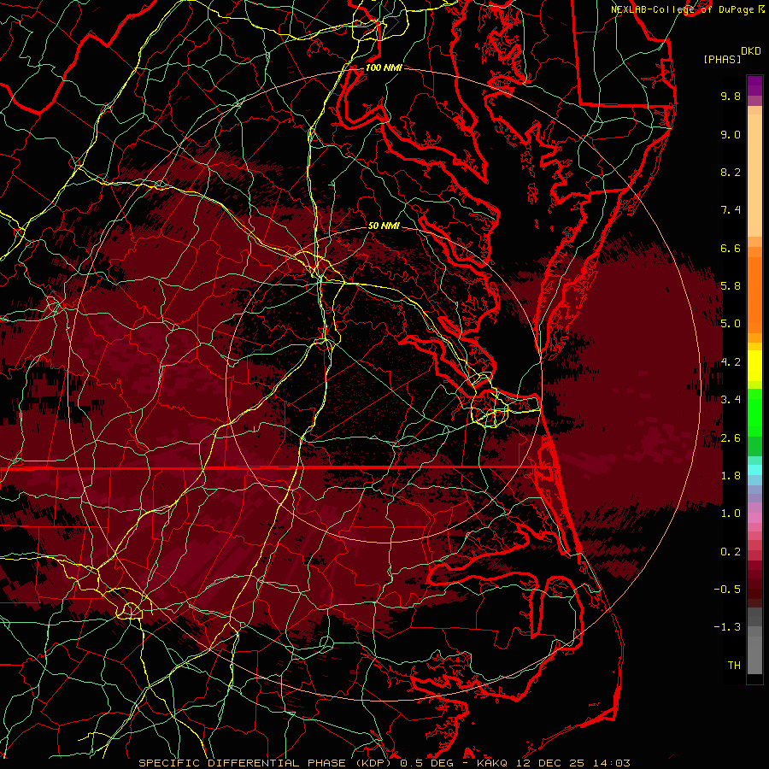Click the -1.3 scale value
Viewport: 769px width, 769px height.
[x=727, y=627]
